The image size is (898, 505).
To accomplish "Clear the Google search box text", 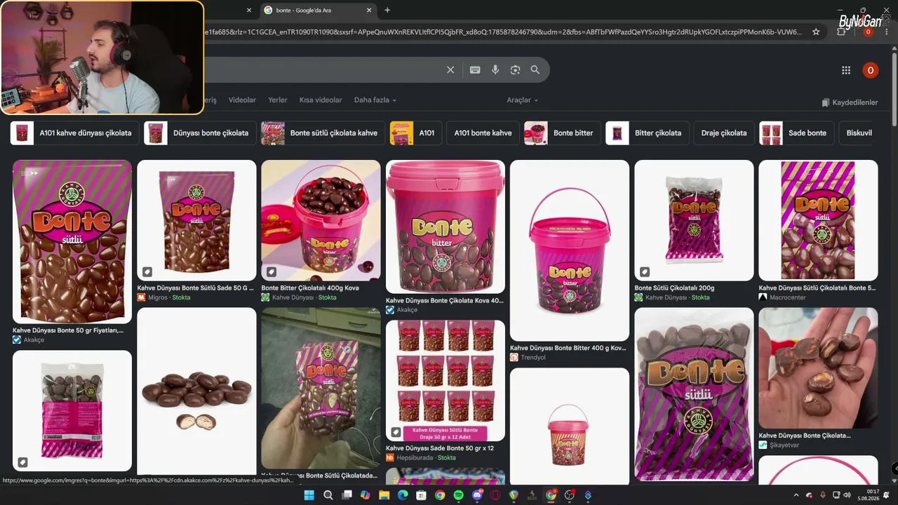I will tap(450, 69).
